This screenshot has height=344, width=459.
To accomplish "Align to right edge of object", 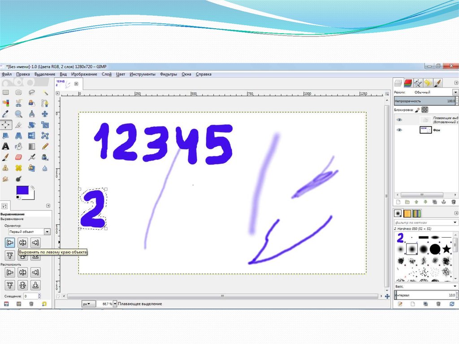I will [35, 243].
